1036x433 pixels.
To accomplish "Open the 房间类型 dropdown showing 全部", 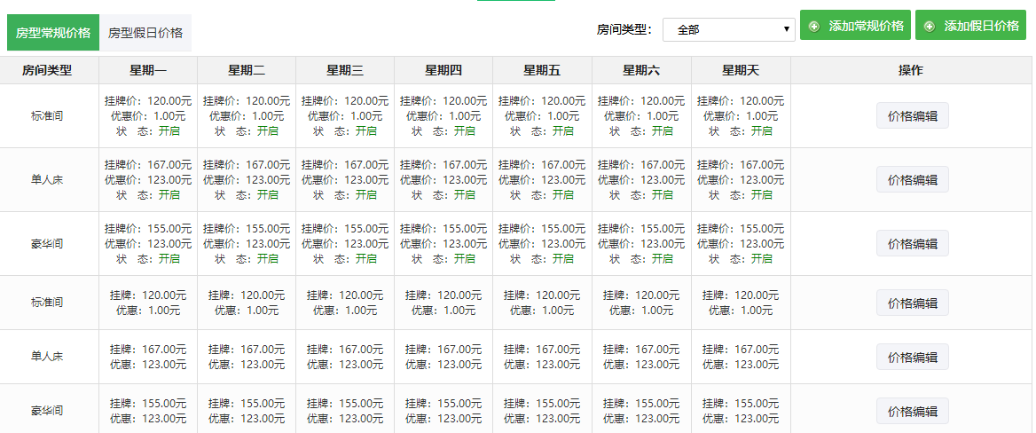I will 728,29.
